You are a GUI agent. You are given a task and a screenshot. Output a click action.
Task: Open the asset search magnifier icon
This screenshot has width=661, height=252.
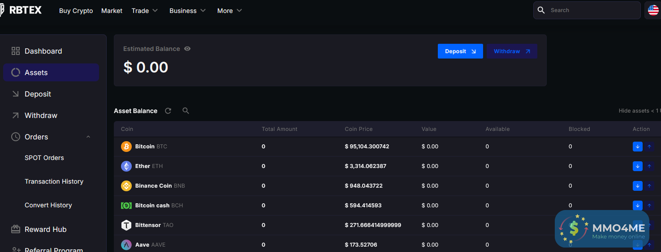pyautogui.click(x=186, y=111)
